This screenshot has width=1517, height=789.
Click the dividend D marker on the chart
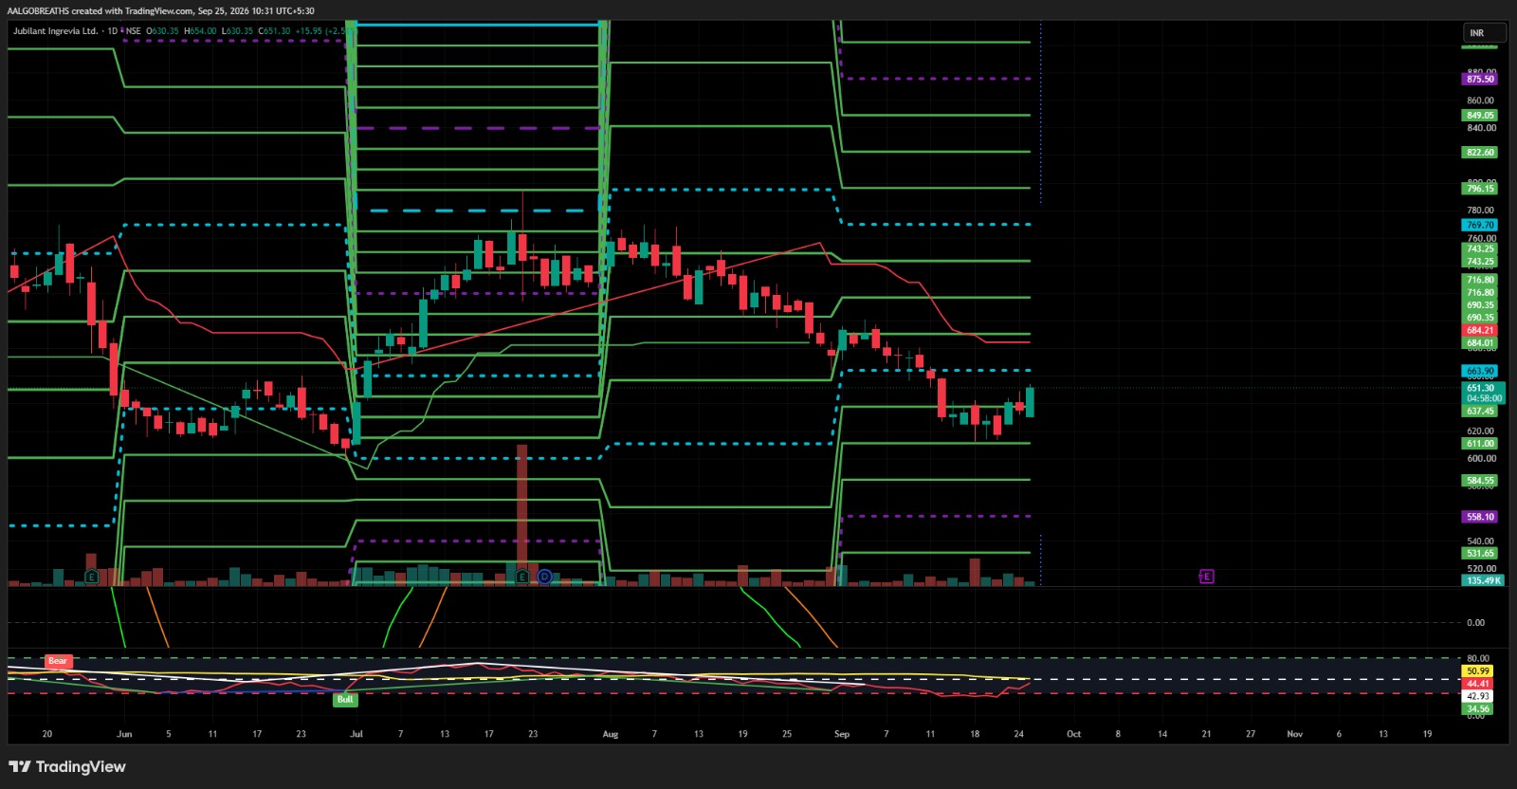tap(544, 577)
